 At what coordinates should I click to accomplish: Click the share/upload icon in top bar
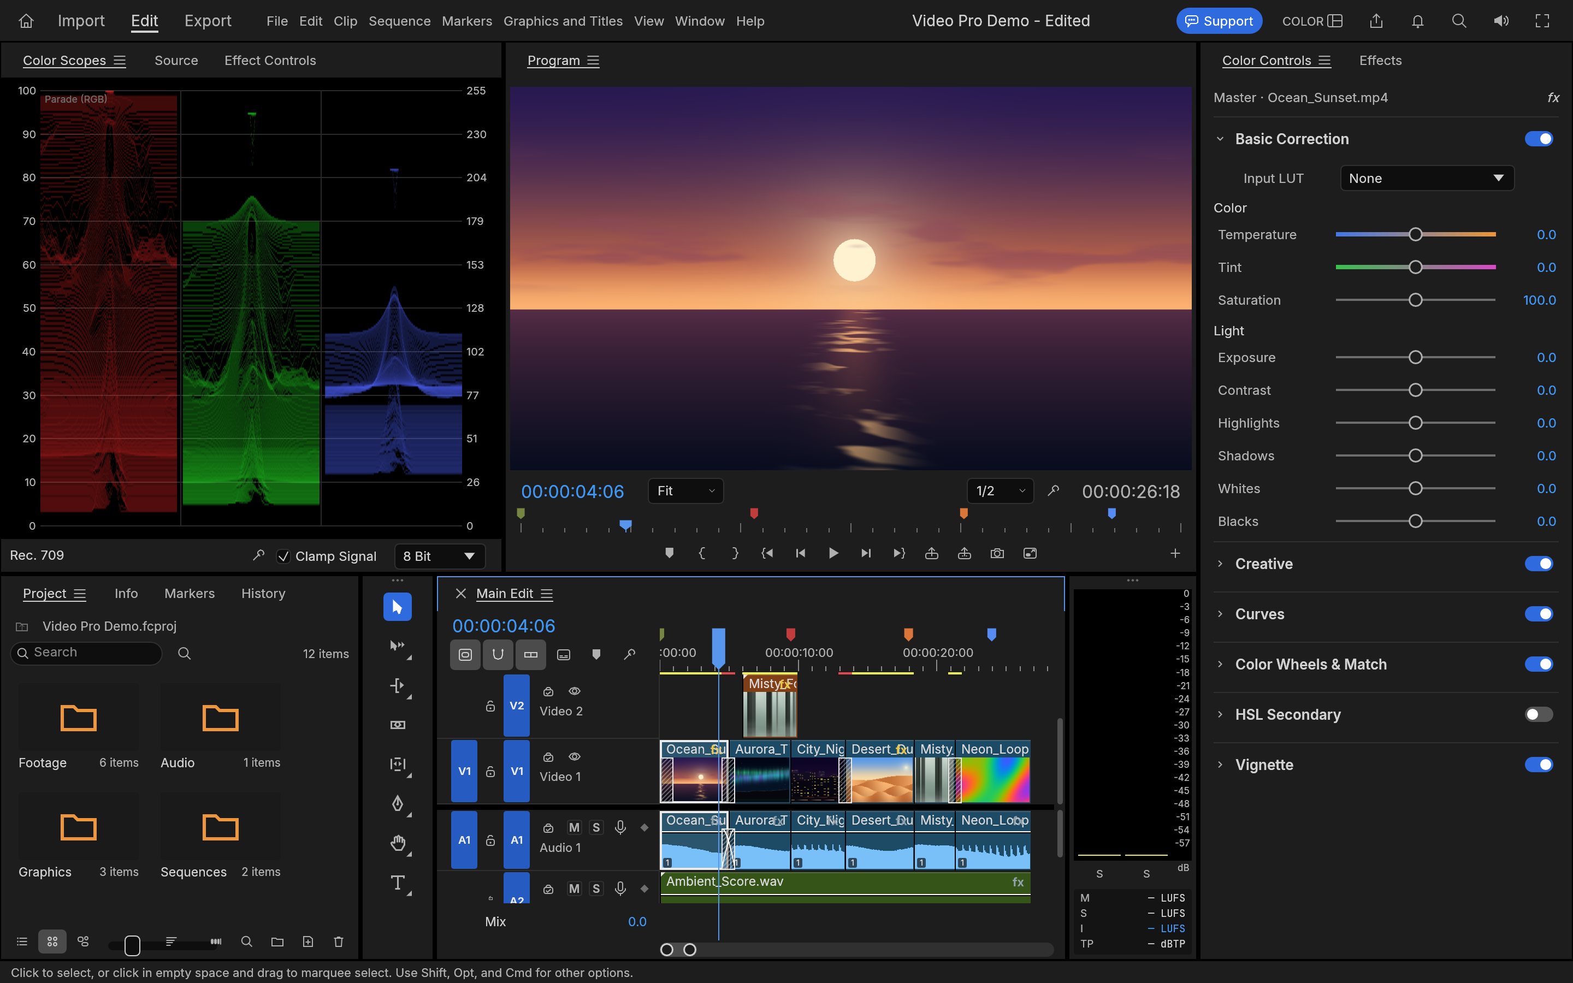tap(1376, 21)
